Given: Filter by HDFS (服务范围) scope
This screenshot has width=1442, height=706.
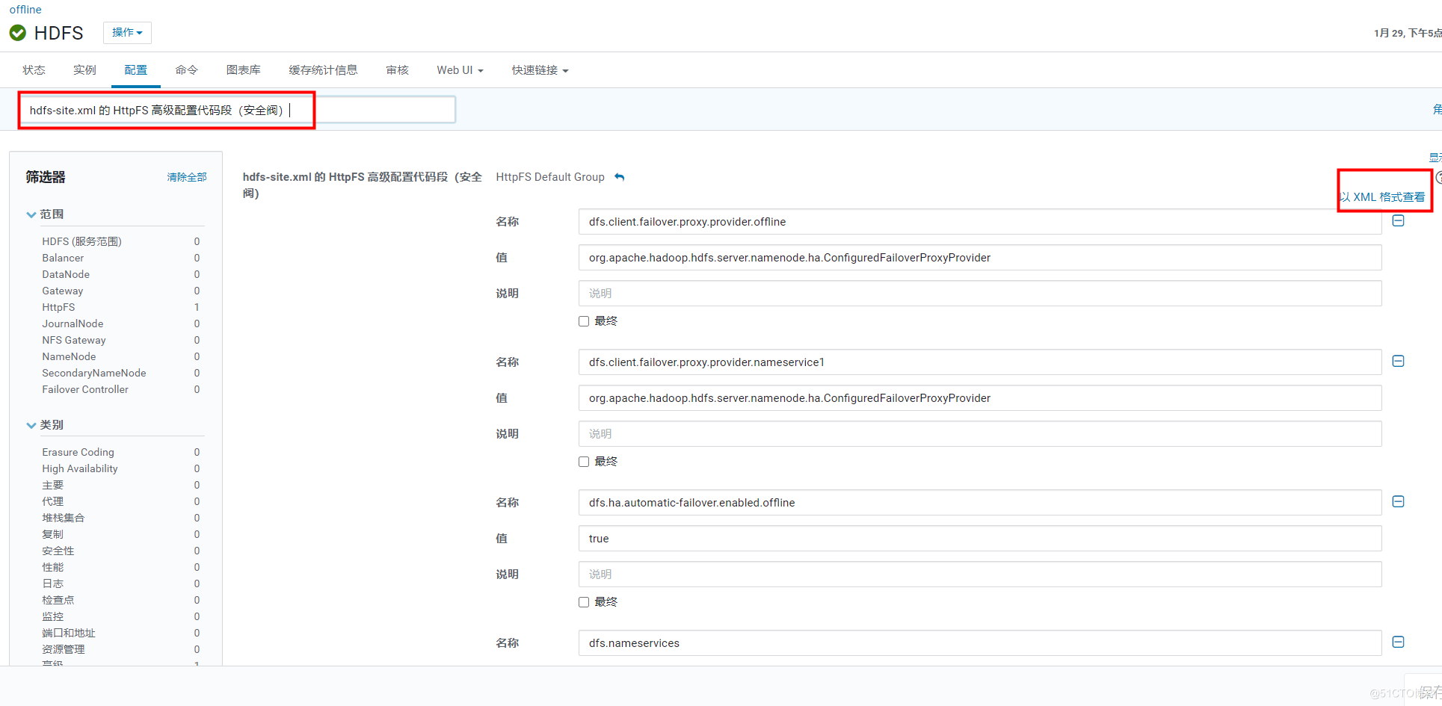Looking at the screenshot, I should pyautogui.click(x=81, y=241).
